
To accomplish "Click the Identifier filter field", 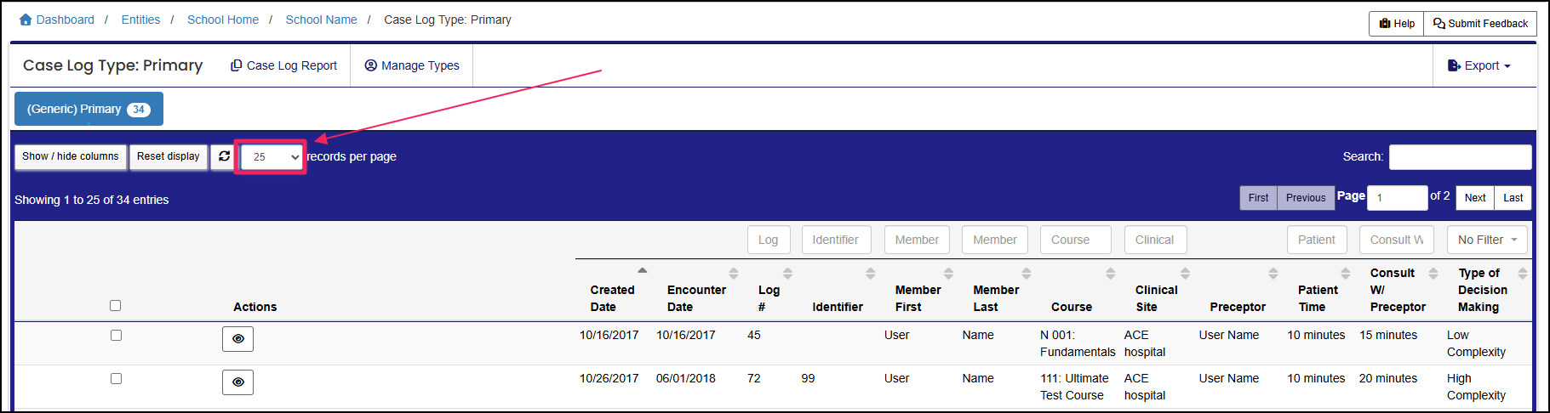I will [836, 240].
